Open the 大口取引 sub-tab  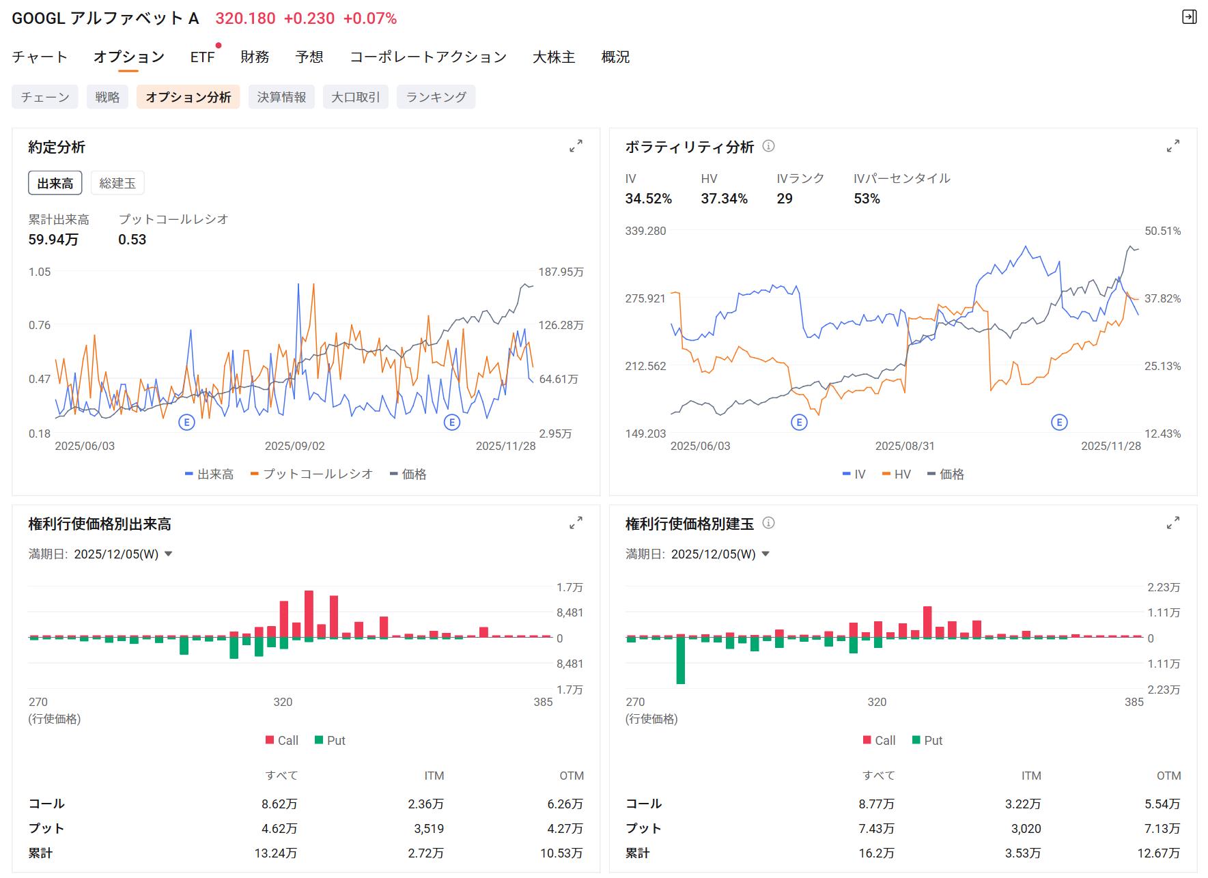click(356, 97)
